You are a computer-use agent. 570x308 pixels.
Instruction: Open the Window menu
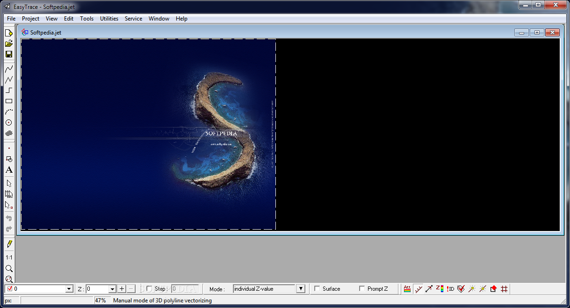pos(159,19)
